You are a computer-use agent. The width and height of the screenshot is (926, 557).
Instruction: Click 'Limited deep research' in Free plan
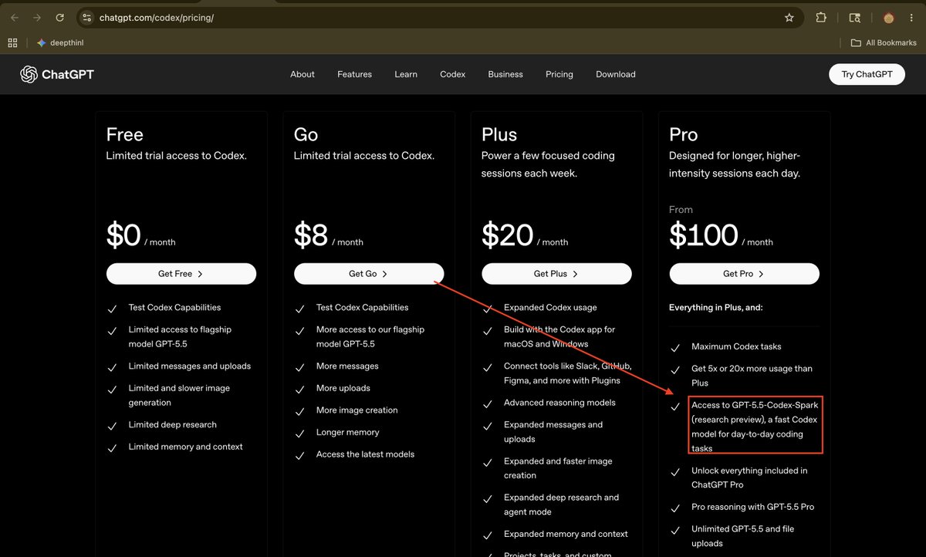173,425
